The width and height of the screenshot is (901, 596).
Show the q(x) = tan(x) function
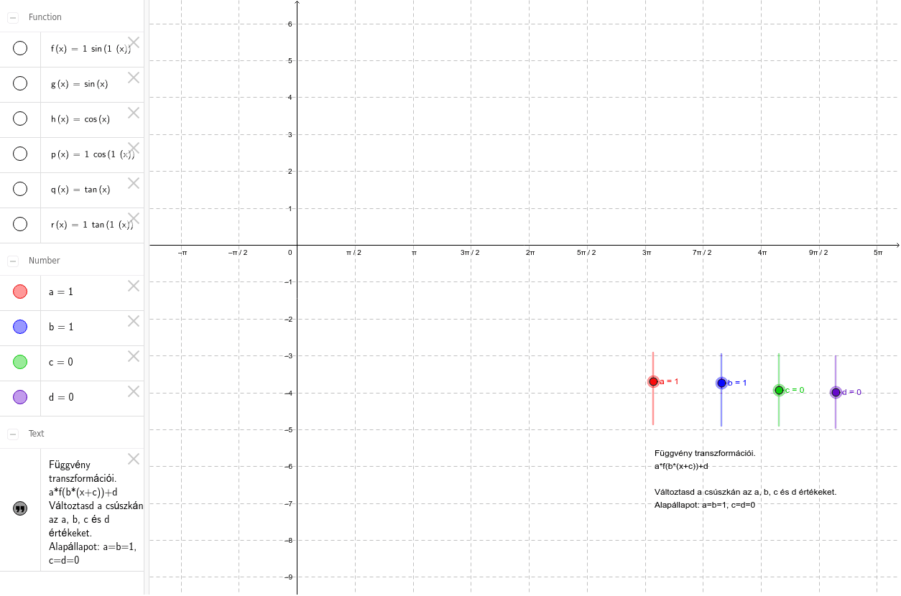20,189
